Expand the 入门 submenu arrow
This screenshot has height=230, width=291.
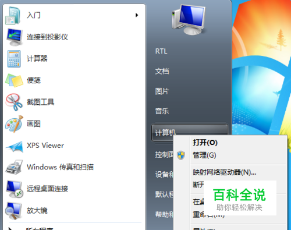(x=137, y=15)
